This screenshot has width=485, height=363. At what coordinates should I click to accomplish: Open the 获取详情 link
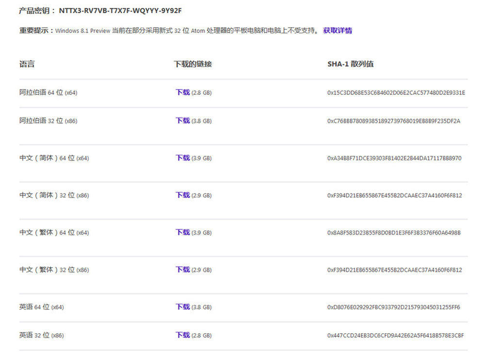(337, 30)
